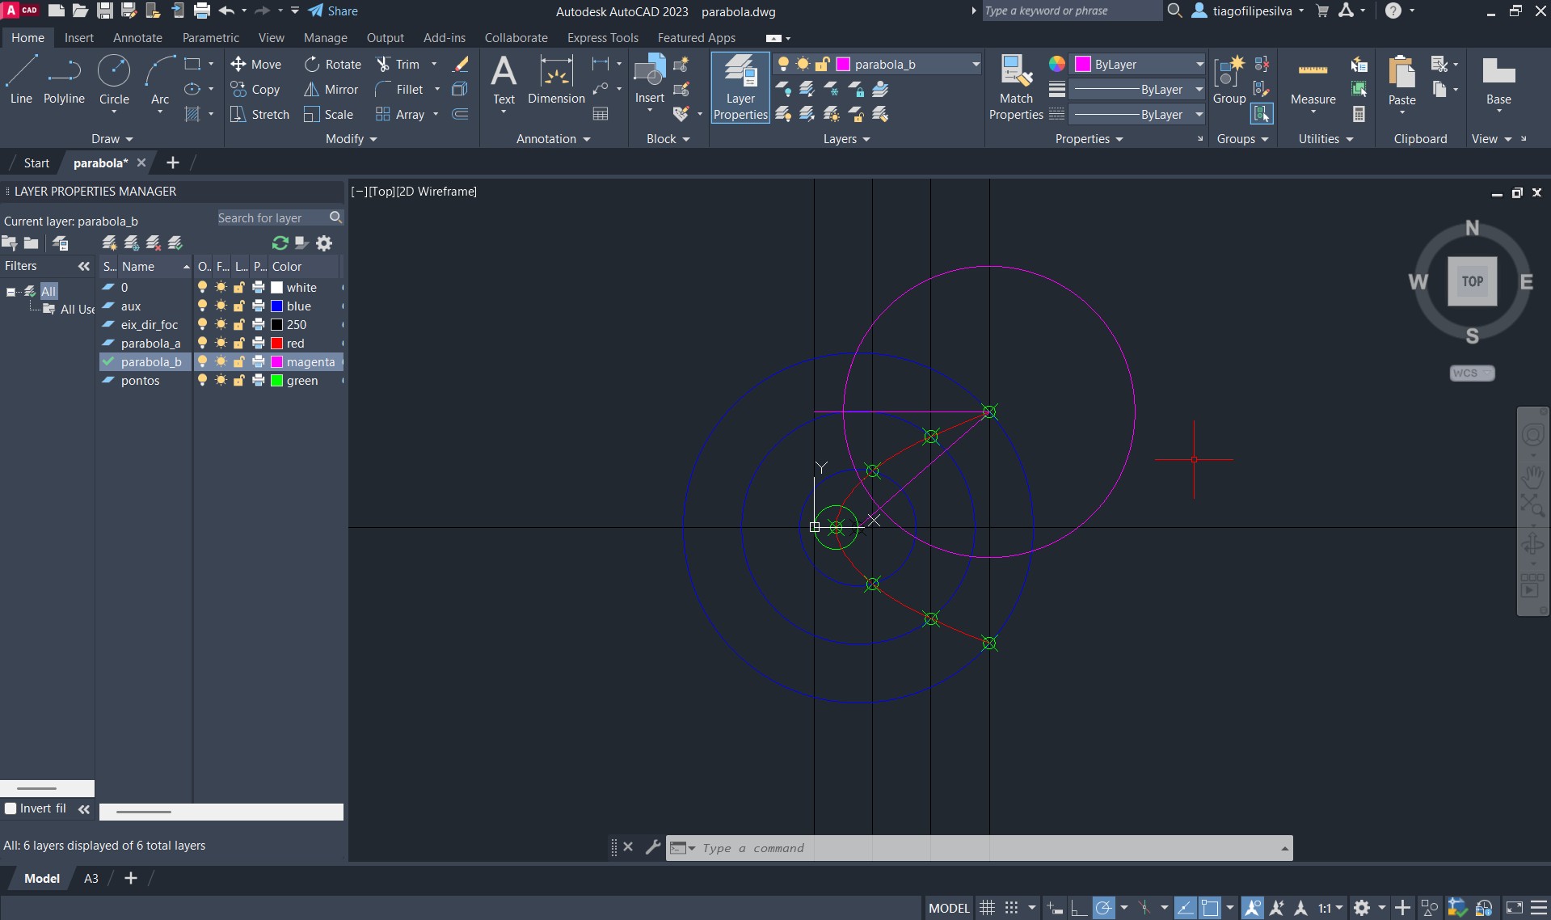The width and height of the screenshot is (1551, 920).
Task: Click the Trim tool
Action: click(398, 65)
